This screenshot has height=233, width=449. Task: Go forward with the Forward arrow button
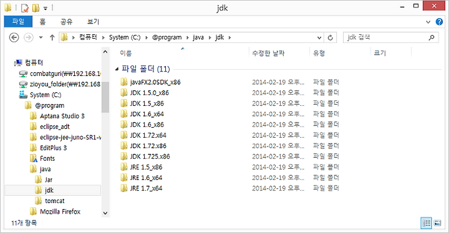tap(28, 37)
